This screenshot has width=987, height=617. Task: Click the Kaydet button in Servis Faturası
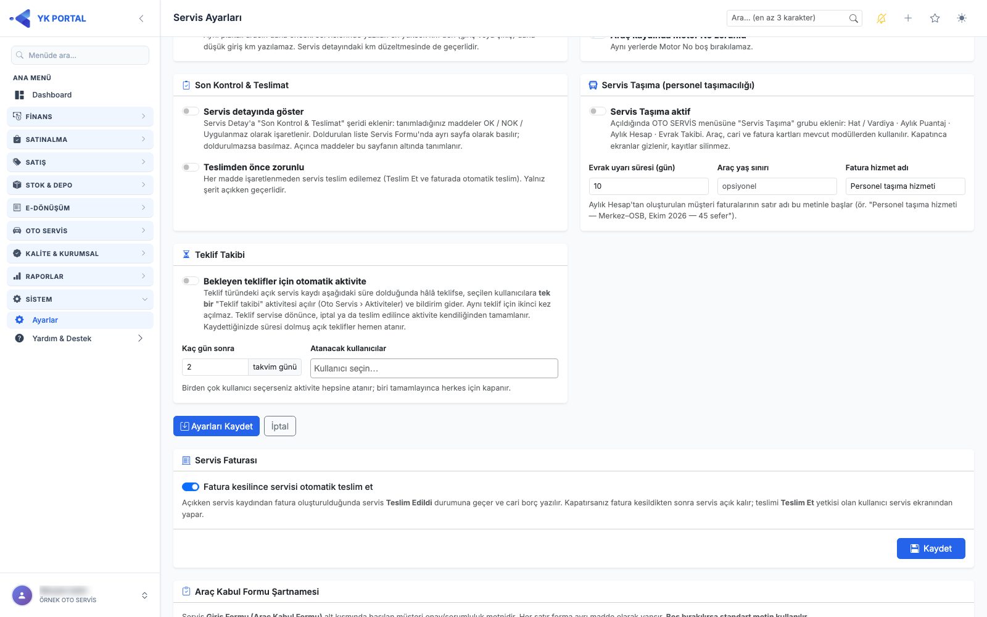pos(931,549)
